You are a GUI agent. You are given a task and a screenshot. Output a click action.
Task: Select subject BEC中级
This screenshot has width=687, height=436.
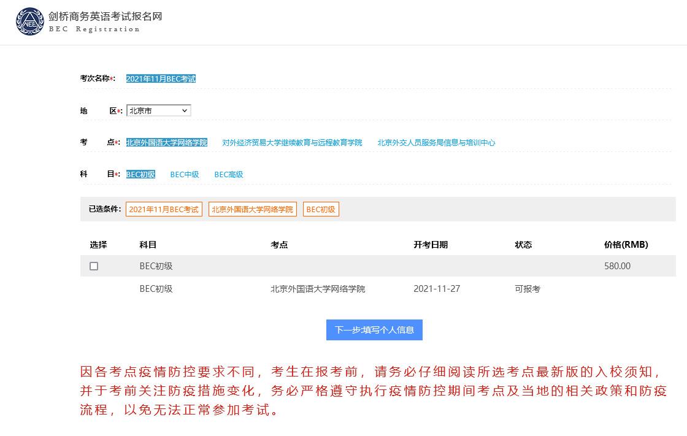(x=185, y=174)
